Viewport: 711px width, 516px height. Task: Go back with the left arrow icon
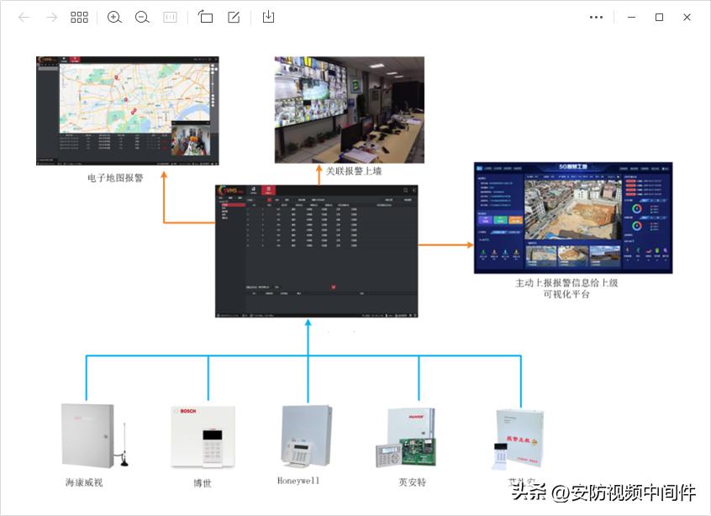[x=23, y=17]
